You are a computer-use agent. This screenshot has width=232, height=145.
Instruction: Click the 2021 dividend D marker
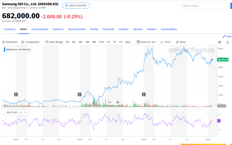coord(144,94)
